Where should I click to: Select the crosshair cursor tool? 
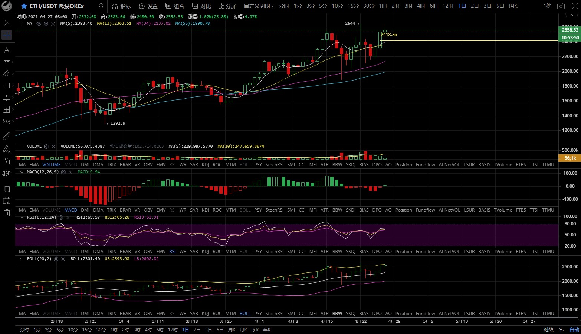pos(7,35)
